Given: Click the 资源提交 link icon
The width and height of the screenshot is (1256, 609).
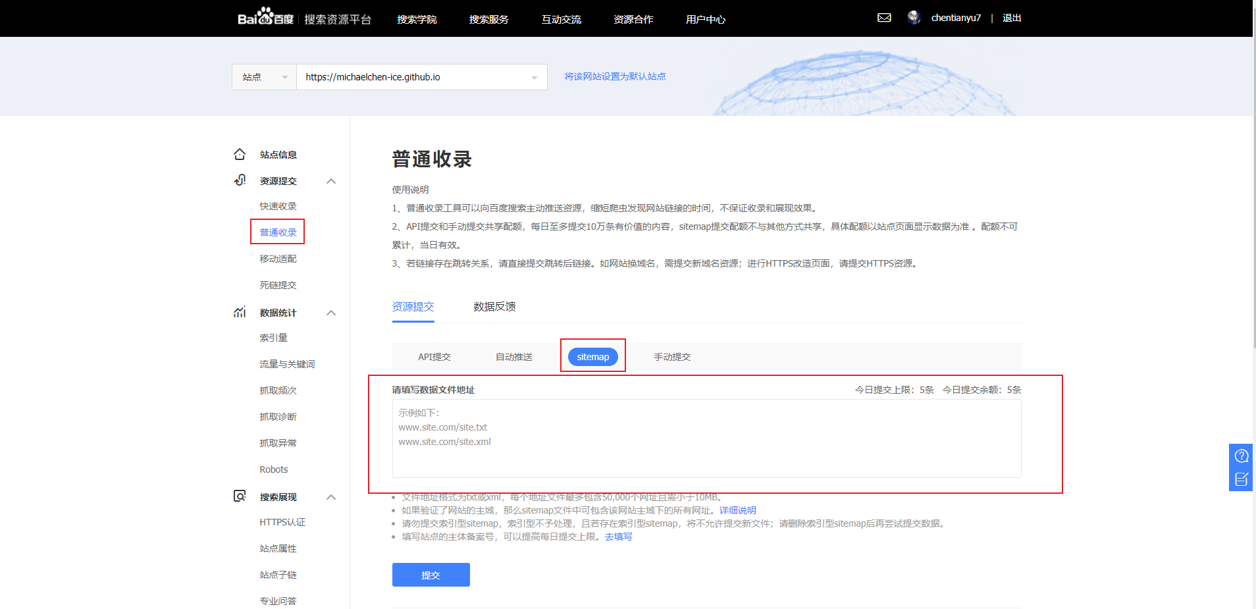Looking at the screenshot, I should 240,180.
